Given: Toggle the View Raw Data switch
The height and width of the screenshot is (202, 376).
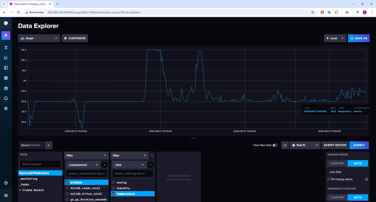Looking at the screenshot, I should 275,145.
